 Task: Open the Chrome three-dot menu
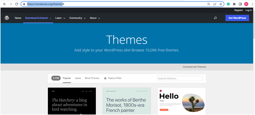(x=252, y=4)
